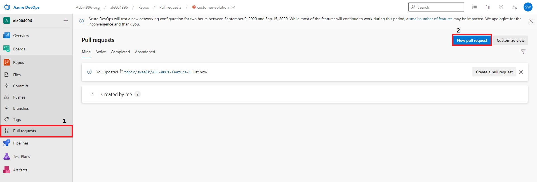Click the SW profile avatar
Screen dimensions: 537x182
click(528, 7)
